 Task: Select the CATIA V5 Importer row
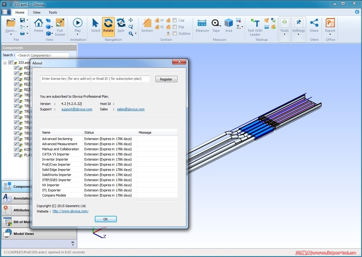pos(109,154)
